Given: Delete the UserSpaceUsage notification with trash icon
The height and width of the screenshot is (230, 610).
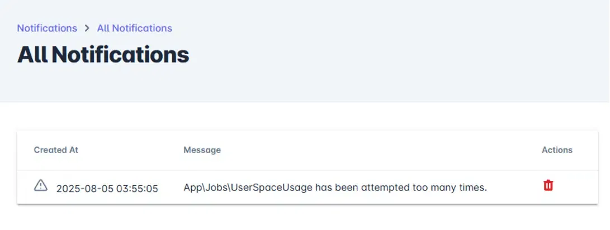Looking at the screenshot, I should (x=548, y=185).
